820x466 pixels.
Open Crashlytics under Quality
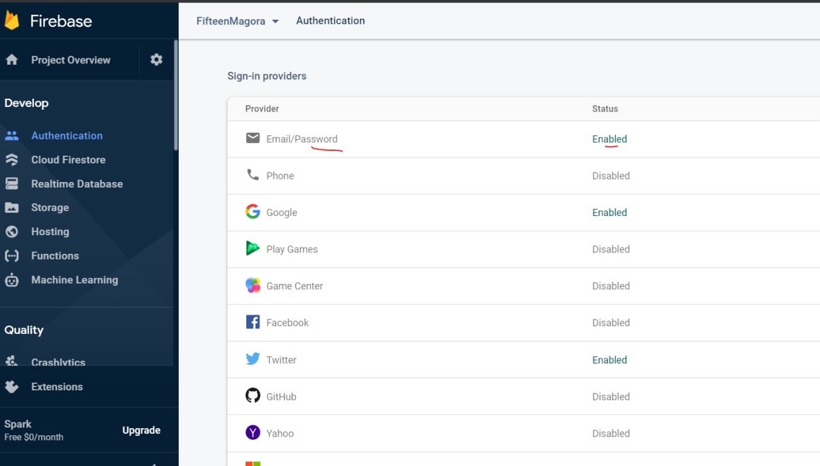(58, 362)
